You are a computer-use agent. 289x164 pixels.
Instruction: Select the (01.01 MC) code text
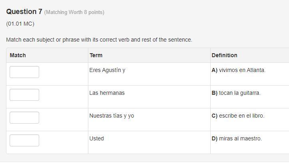(x=20, y=24)
